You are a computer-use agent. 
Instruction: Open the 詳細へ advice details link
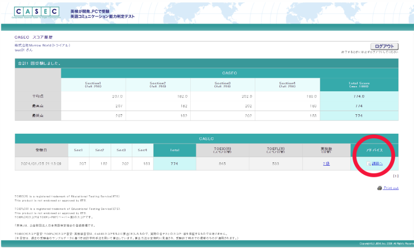tap(377, 163)
